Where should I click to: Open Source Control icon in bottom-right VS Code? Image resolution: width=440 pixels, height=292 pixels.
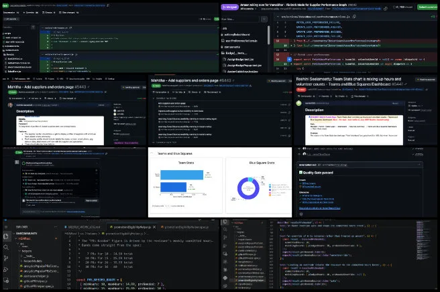(225, 237)
